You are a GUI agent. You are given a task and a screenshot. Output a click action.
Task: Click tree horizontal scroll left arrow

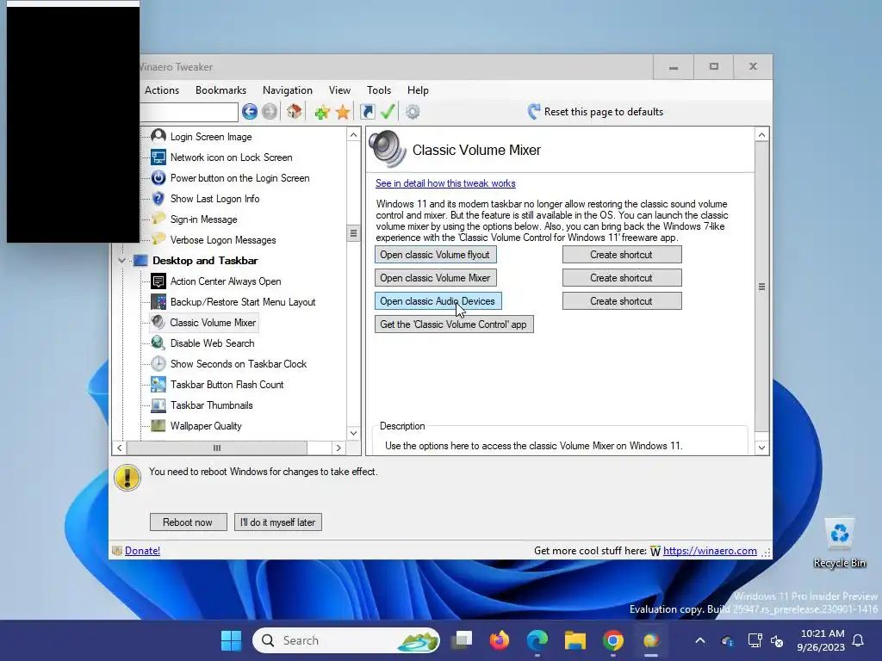click(119, 448)
